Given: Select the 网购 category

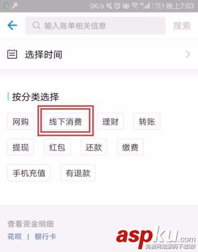Looking at the screenshot, I should (x=21, y=122).
